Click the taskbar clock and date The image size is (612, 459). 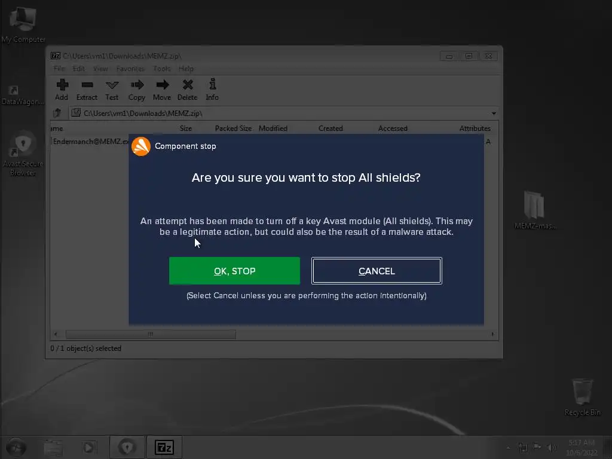coord(582,448)
